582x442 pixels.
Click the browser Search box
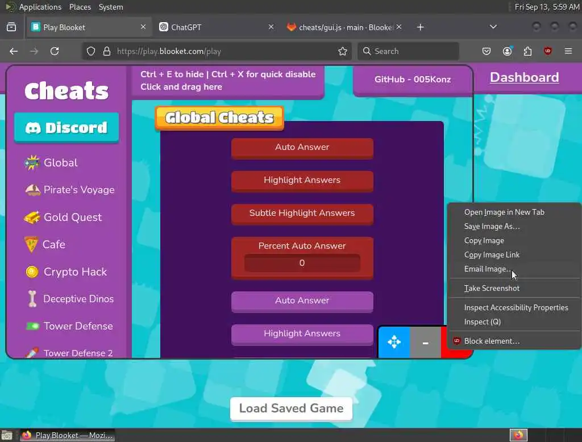pyautogui.click(x=408, y=51)
